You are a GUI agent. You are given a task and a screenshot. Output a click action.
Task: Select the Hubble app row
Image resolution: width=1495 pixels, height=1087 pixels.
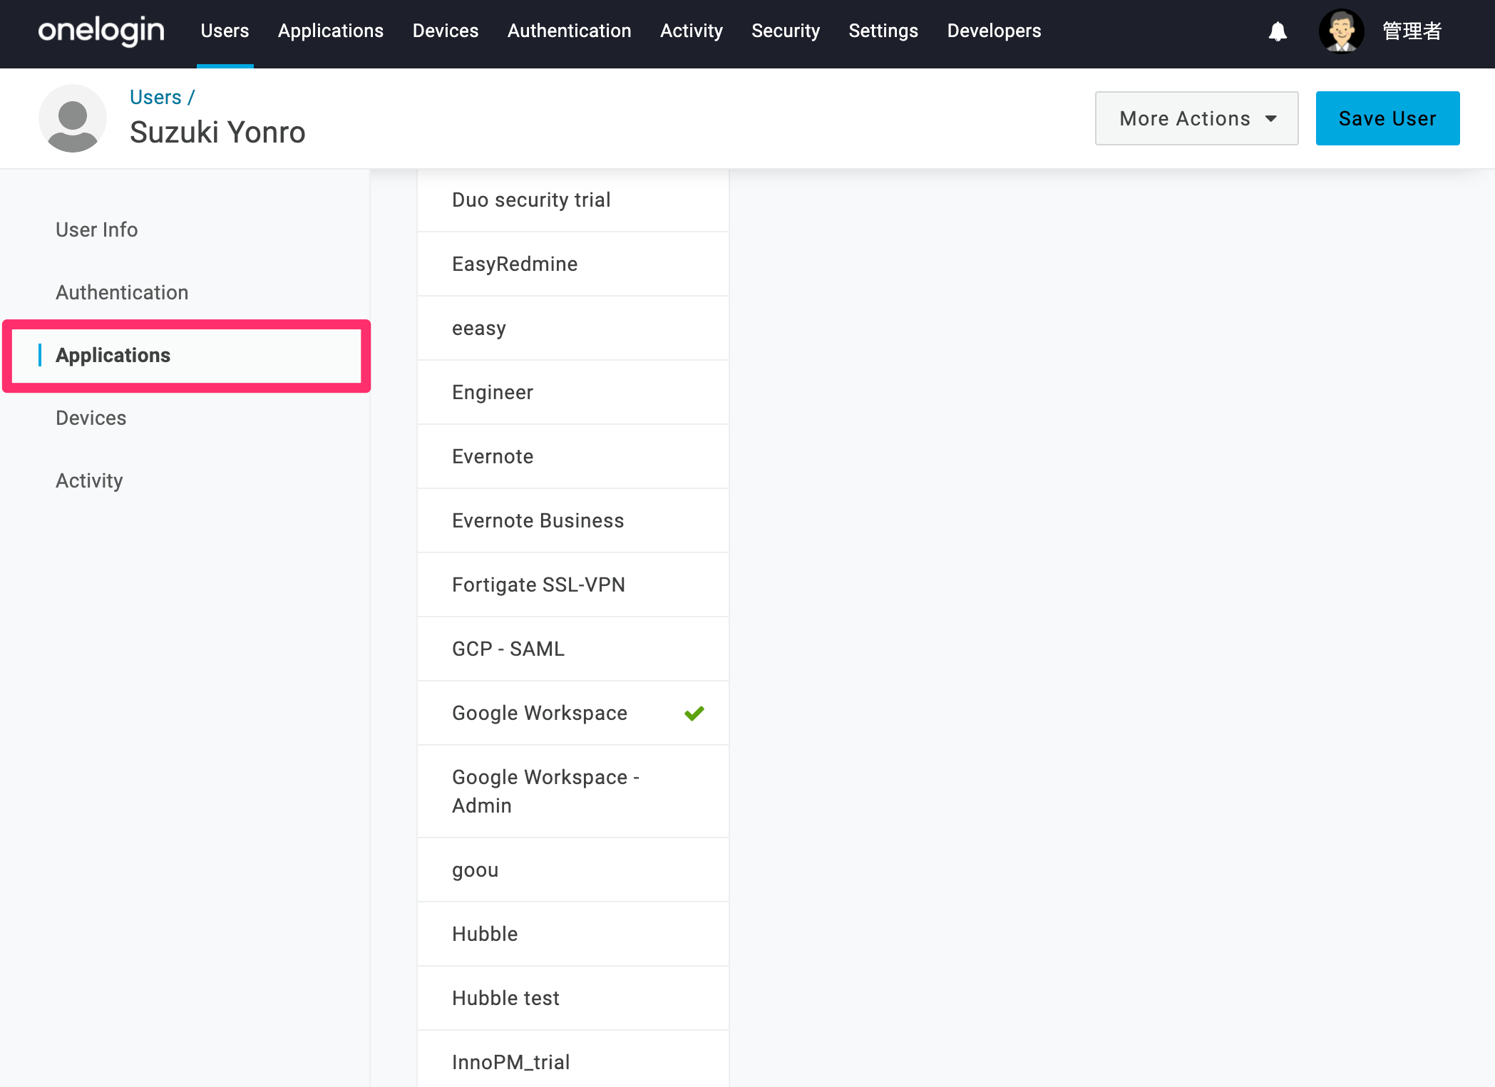click(573, 934)
